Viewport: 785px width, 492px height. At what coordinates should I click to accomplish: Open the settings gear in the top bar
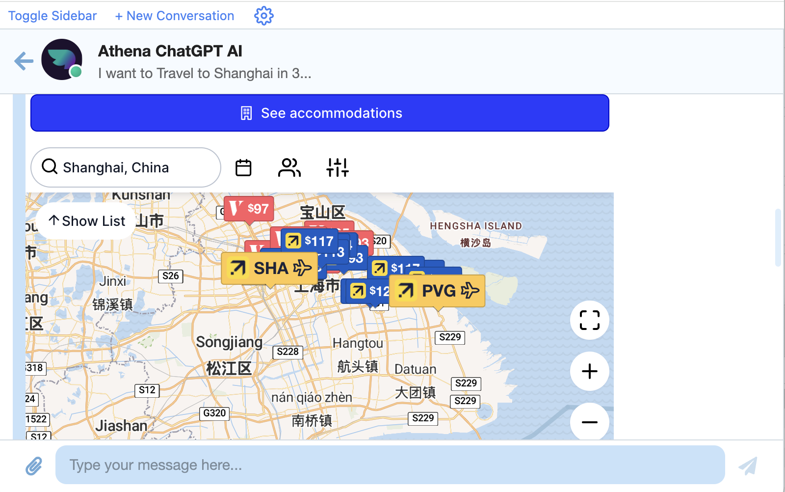coord(263,15)
